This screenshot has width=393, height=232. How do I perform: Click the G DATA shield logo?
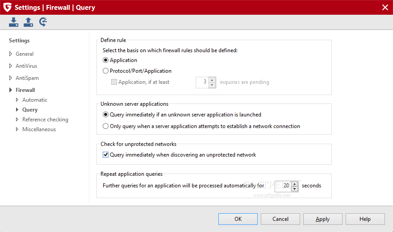click(x=7, y=7)
